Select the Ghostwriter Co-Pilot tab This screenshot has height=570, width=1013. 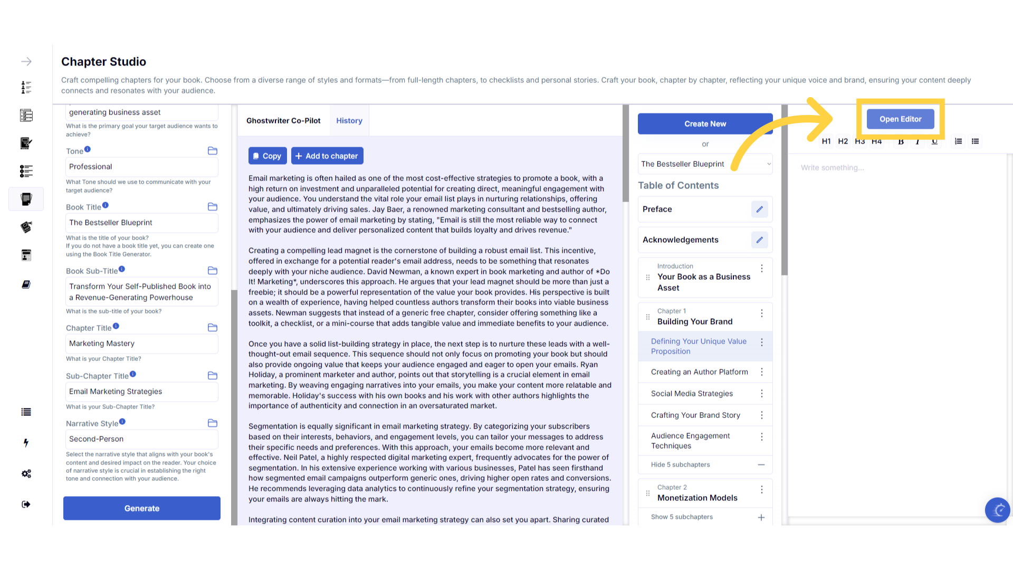pyautogui.click(x=283, y=121)
